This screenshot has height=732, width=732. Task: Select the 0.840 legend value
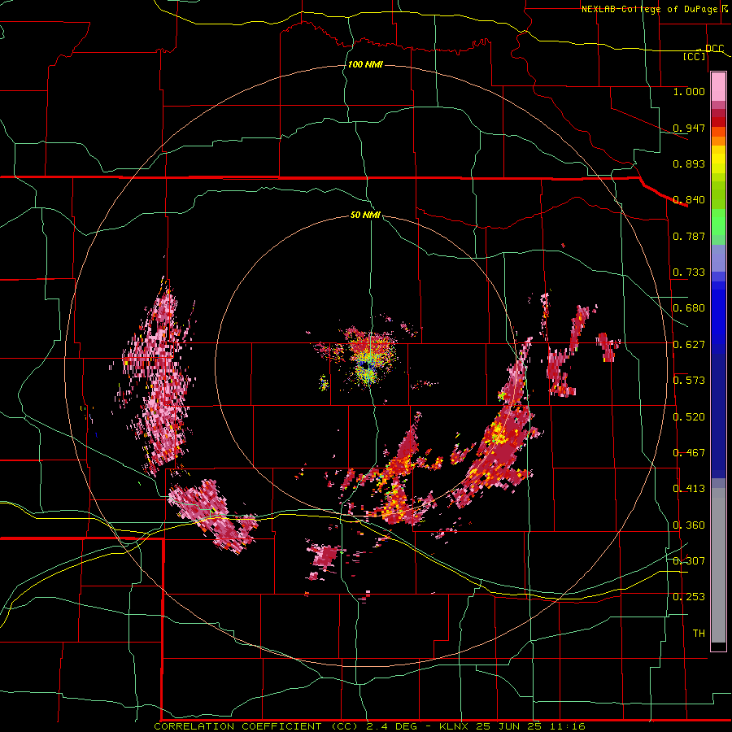pos(689,200)
